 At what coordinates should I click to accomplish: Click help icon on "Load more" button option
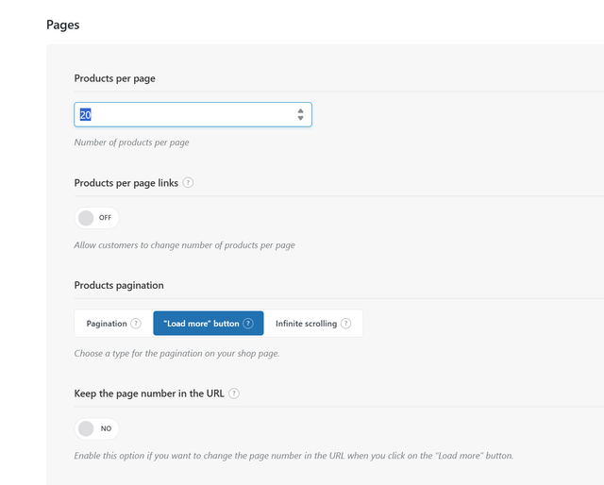coord(248,324)
